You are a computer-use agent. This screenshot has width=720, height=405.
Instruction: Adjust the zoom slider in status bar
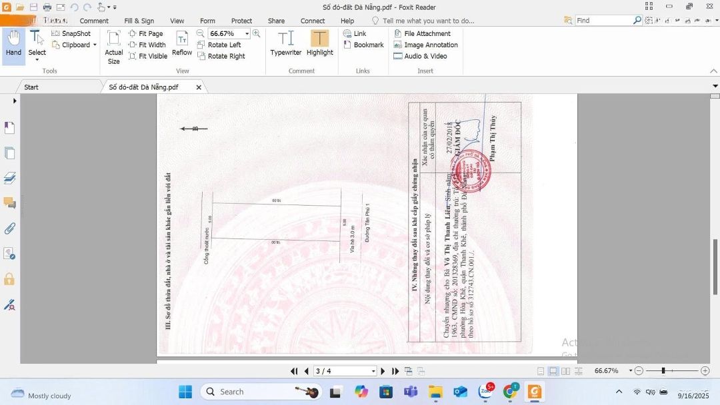tap(663, 371)
